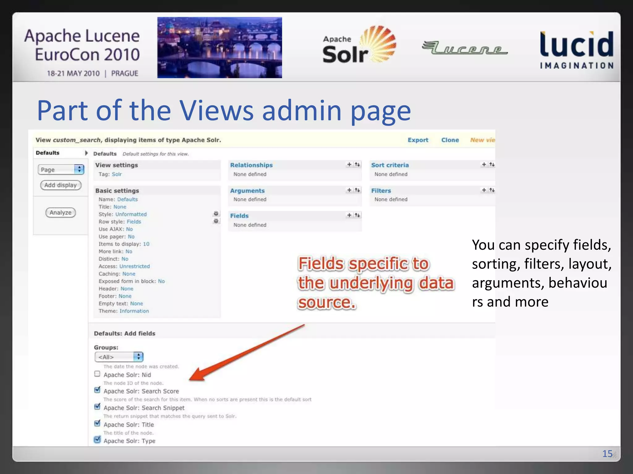Click the Lucene logo

(465, 48)
